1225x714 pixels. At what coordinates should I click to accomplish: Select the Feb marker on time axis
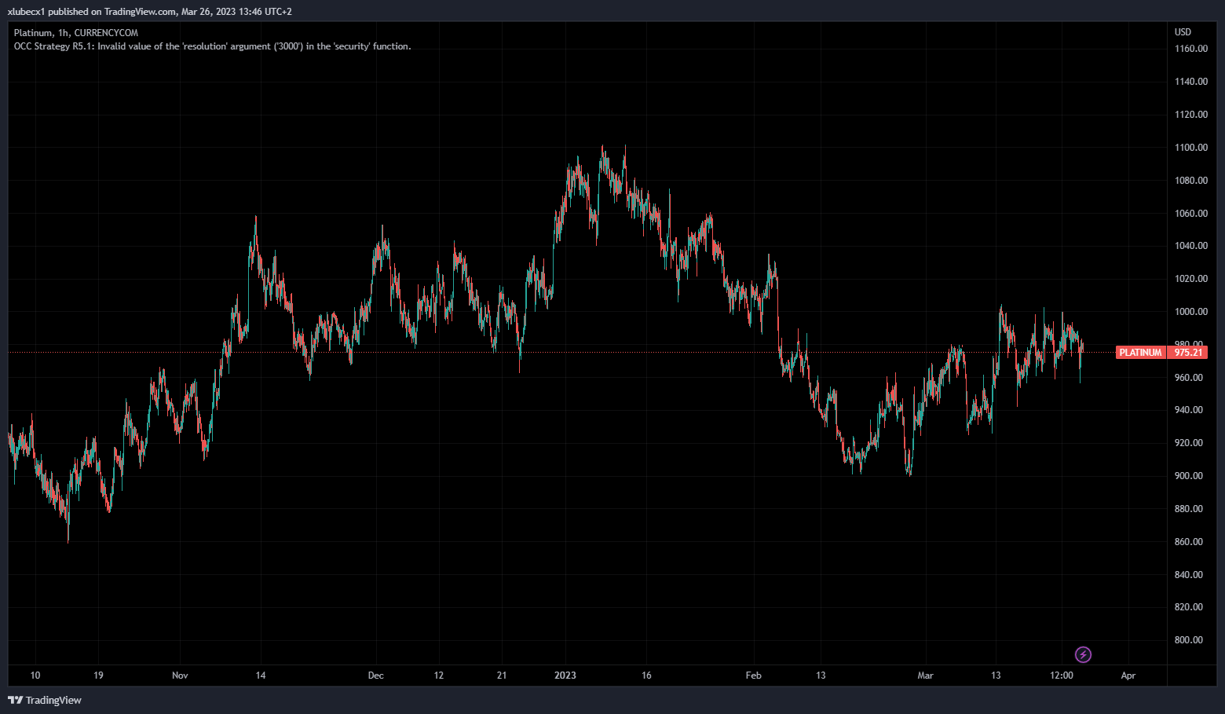tap(753, 676)
